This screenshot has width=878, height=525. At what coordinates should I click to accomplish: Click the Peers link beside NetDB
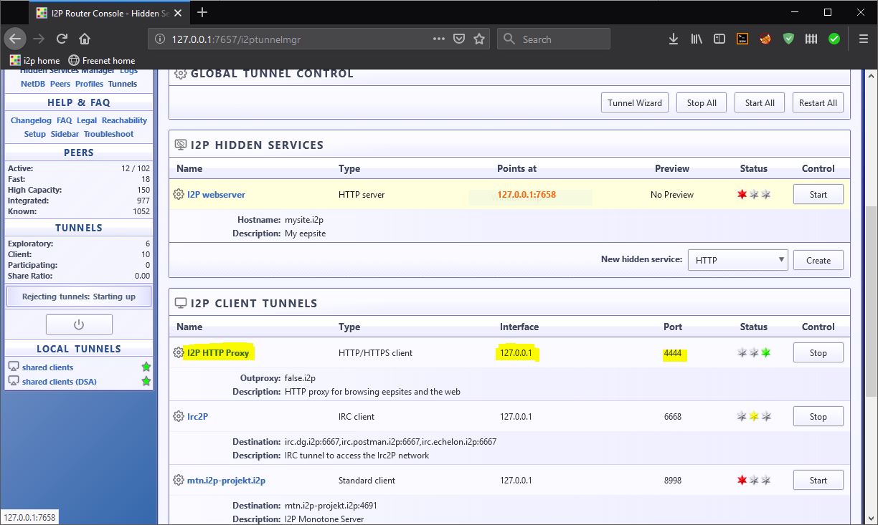pos(60,84)
